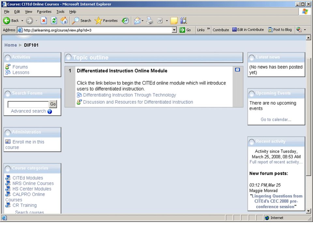Viewport: 313px width, 235px height.
Task: Click the Edit with Word icon
Action: click(x=160, y=21)
